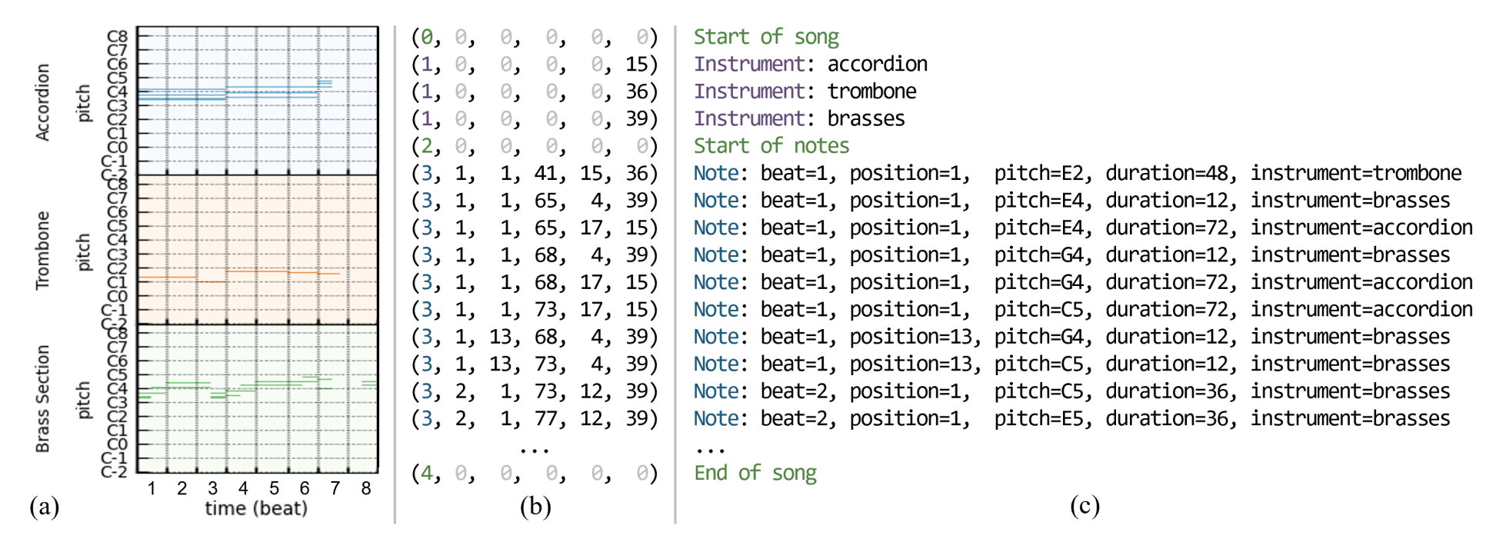Click the "time (beat)" axis label

(x=256, y=508)
